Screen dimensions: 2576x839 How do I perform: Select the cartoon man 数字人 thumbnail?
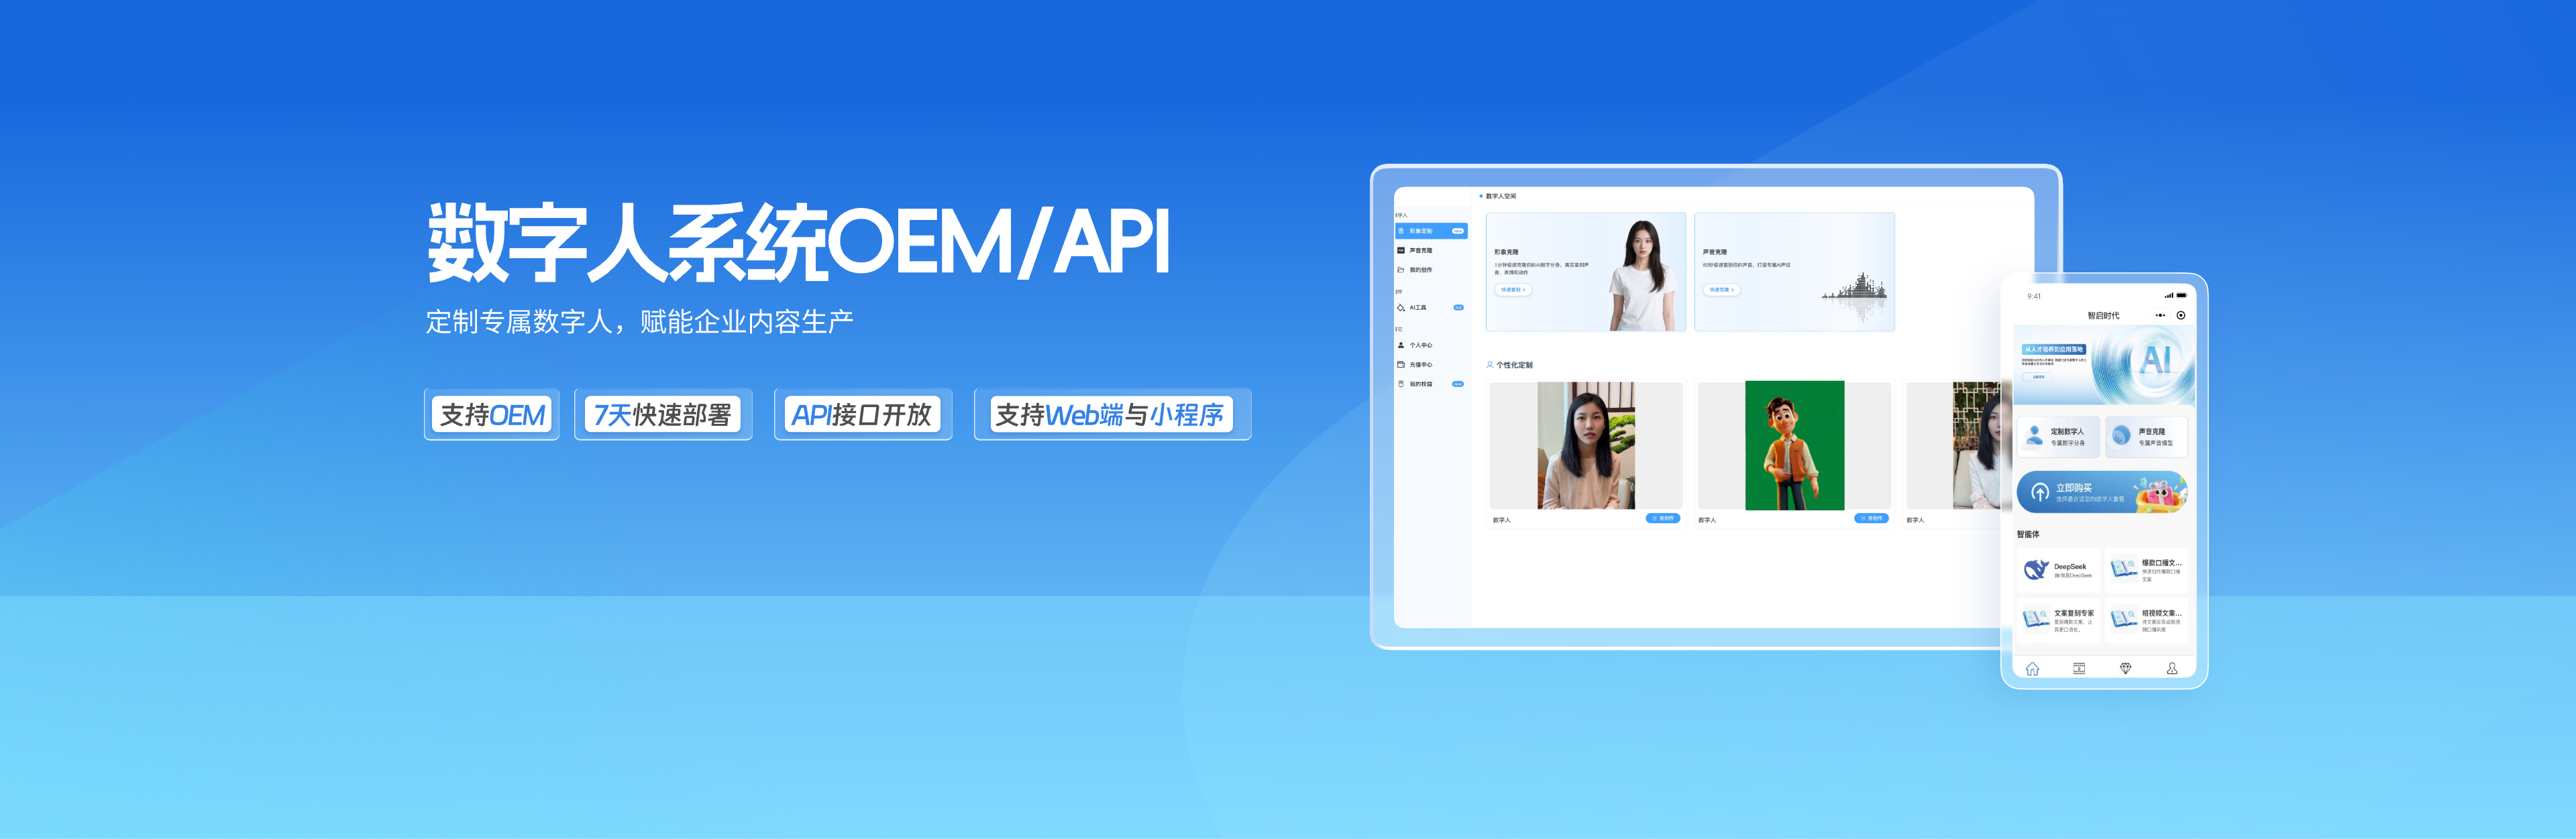pyautogui.click(x=1795, y=446)
